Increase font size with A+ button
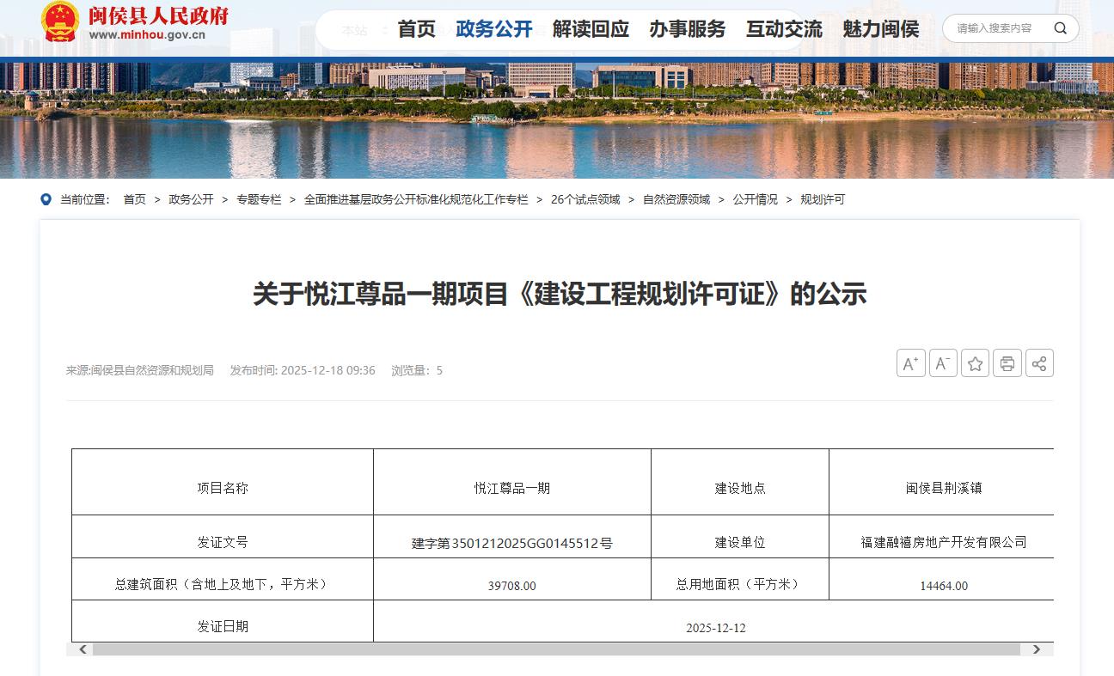The width and height of the screenshot is (1114, 676). (910, 363)
